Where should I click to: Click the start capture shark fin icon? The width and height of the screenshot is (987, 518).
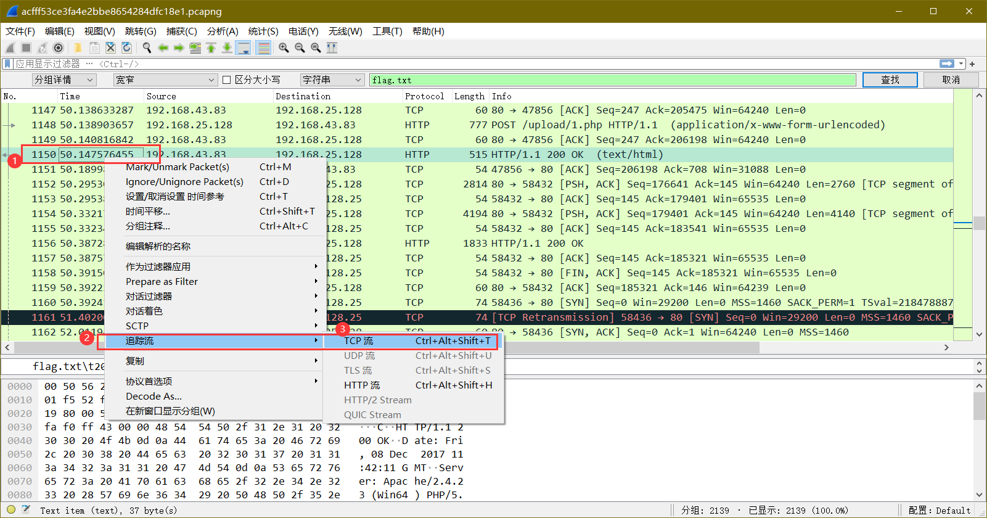point(10,47)
